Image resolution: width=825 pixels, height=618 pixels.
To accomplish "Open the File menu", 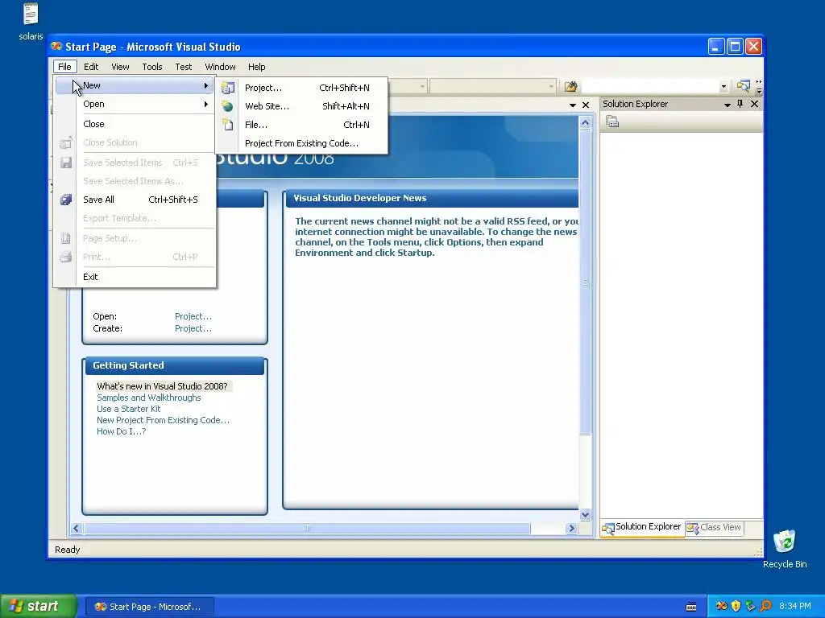I will pos(64,67).
